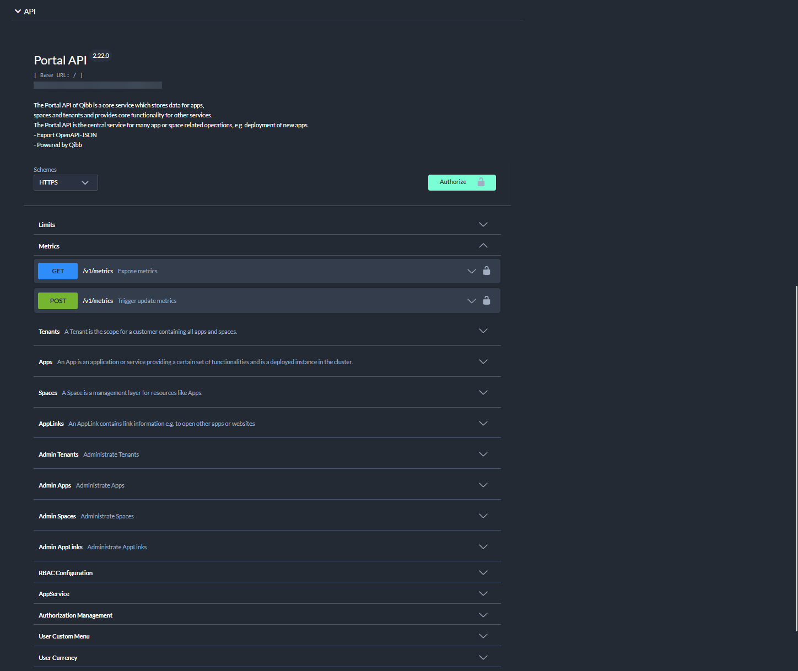Open the Export OpenAPI-JSON link
This screenshot has width=798, height=671.
[67, 135]
